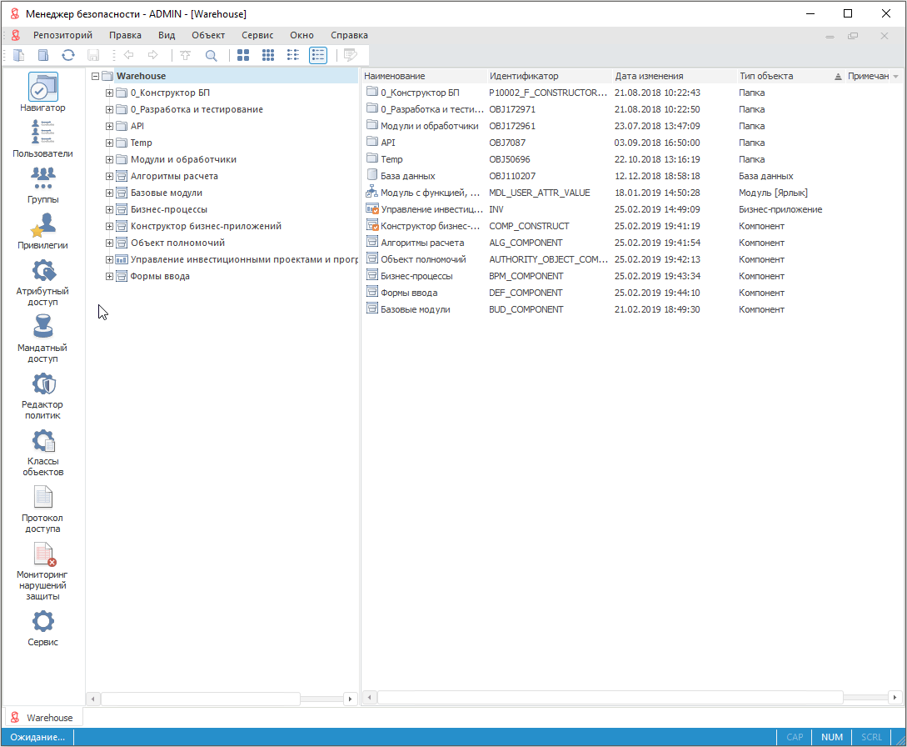Open the Правка menu
The image size is (907, 747).
coord(125,35)
